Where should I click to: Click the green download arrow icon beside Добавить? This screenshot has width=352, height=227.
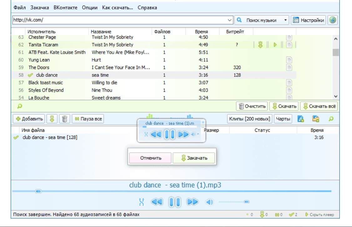[x=52, y=119]
